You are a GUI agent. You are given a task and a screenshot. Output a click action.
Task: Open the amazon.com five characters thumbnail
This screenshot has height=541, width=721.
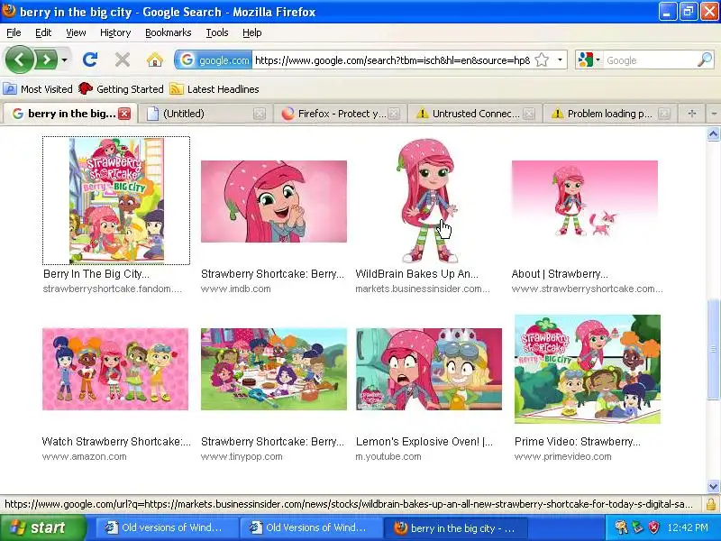click(115, 369)
